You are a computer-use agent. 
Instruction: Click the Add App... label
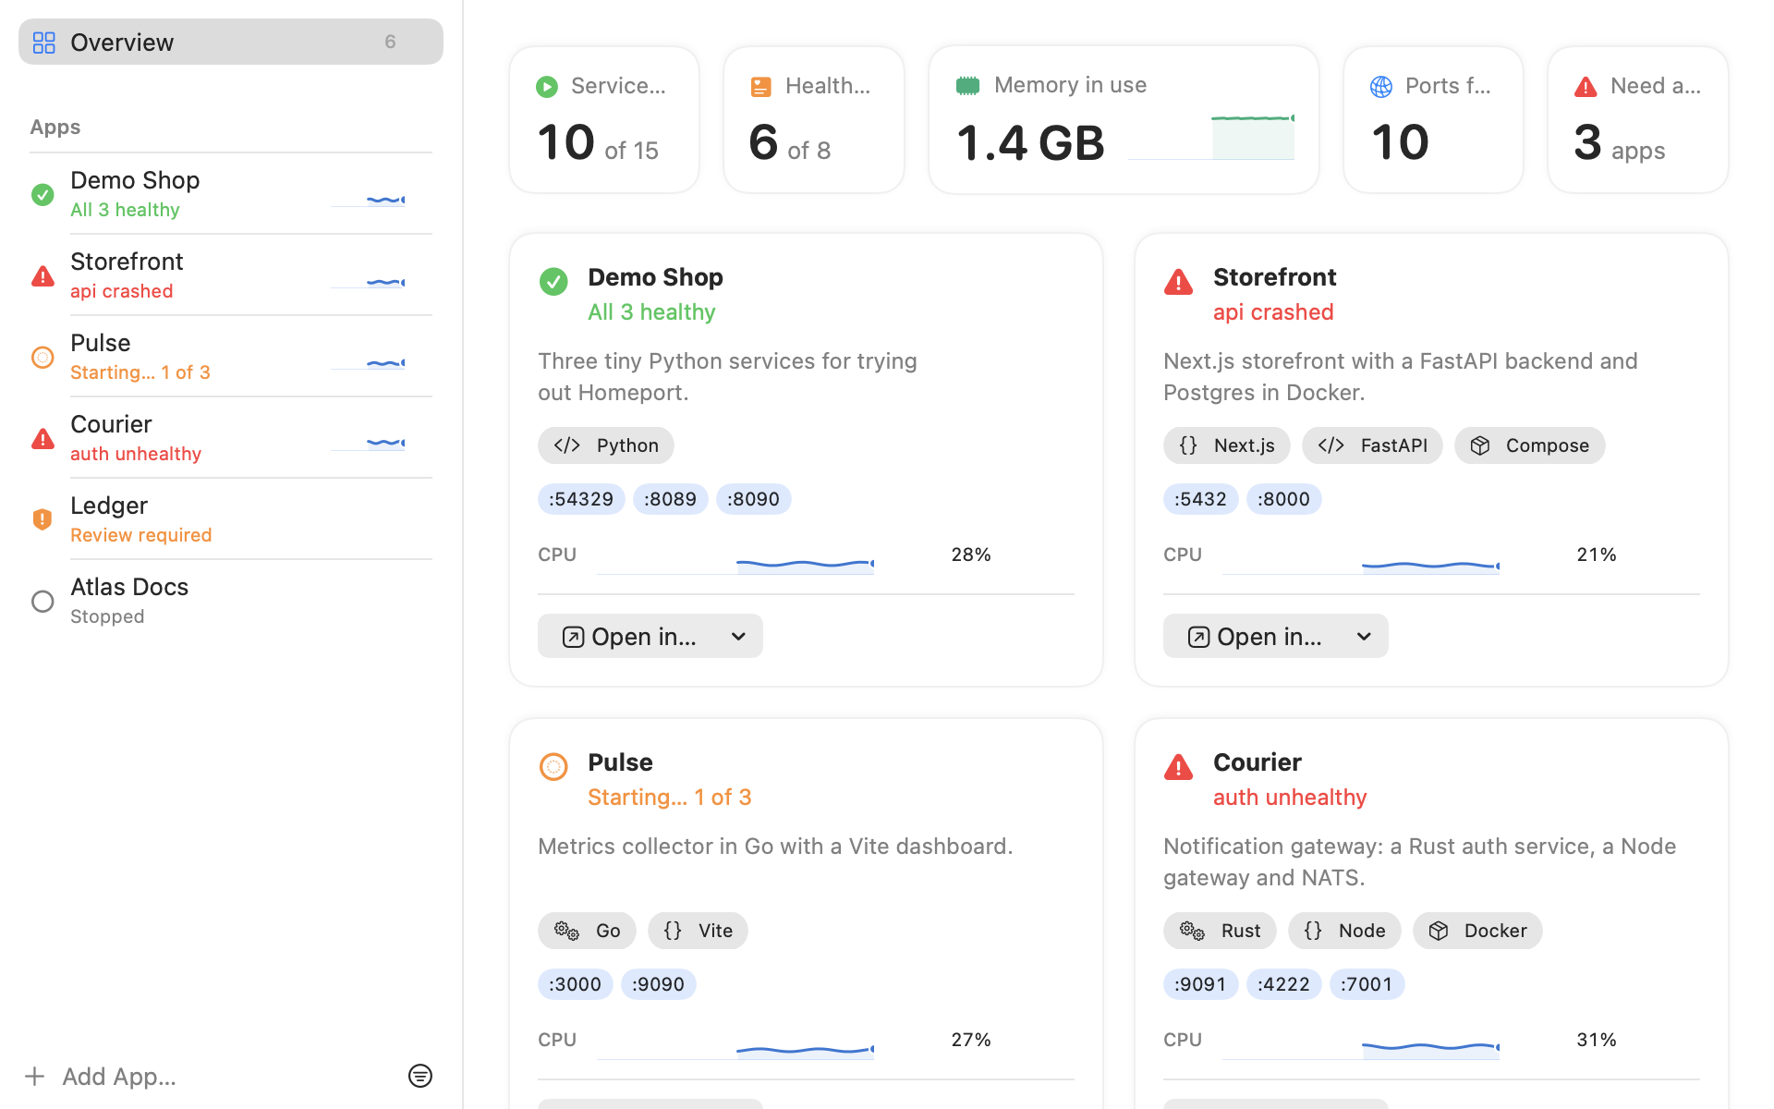point(119,1076)
